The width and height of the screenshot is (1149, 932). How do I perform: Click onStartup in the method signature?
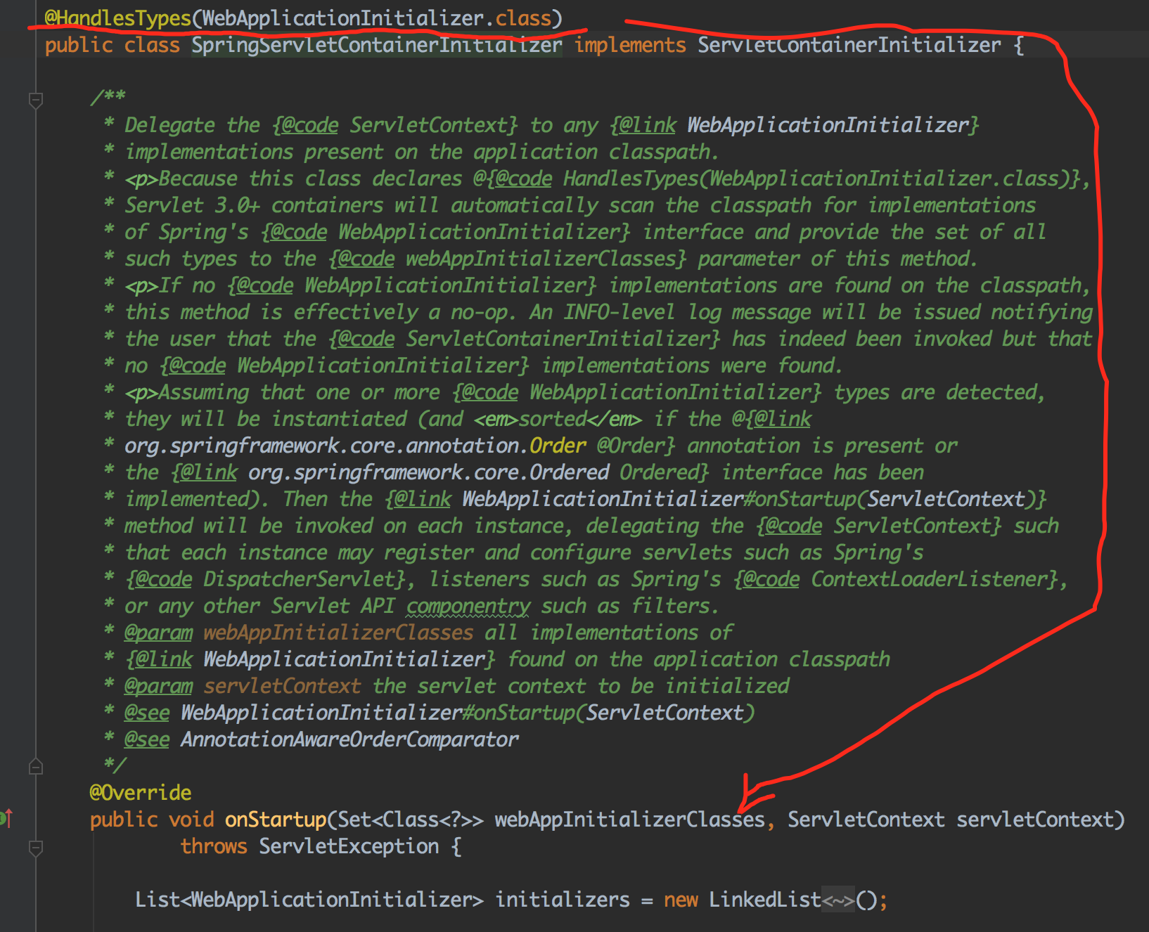click(275, 820)
